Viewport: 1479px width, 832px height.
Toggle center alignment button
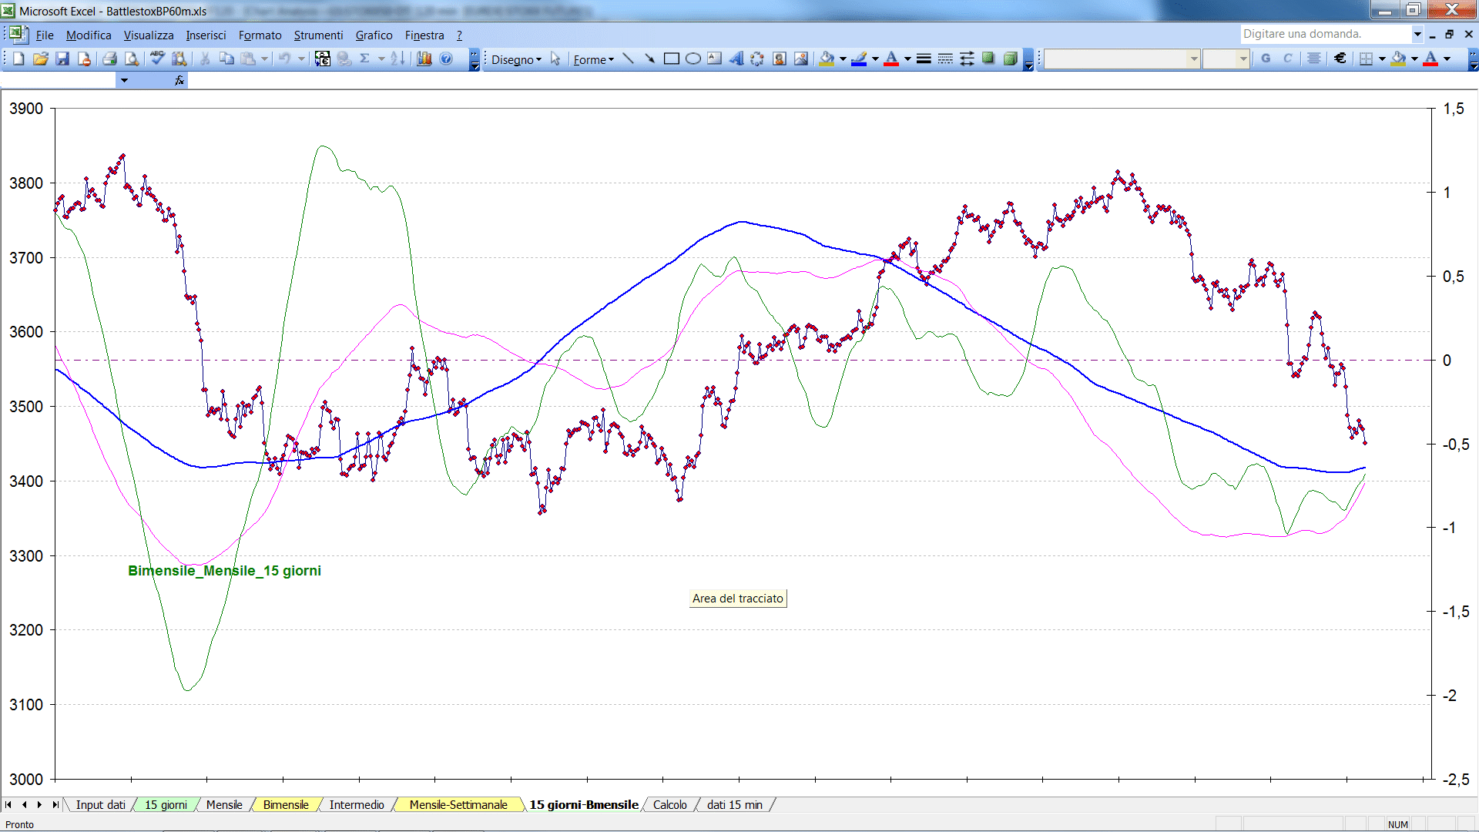click(1314, 59)
